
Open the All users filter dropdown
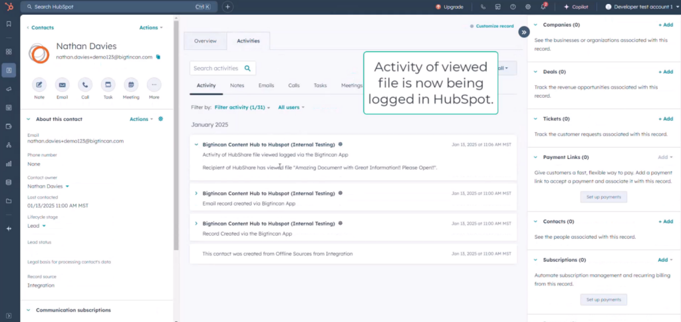[x=291, y=107]
